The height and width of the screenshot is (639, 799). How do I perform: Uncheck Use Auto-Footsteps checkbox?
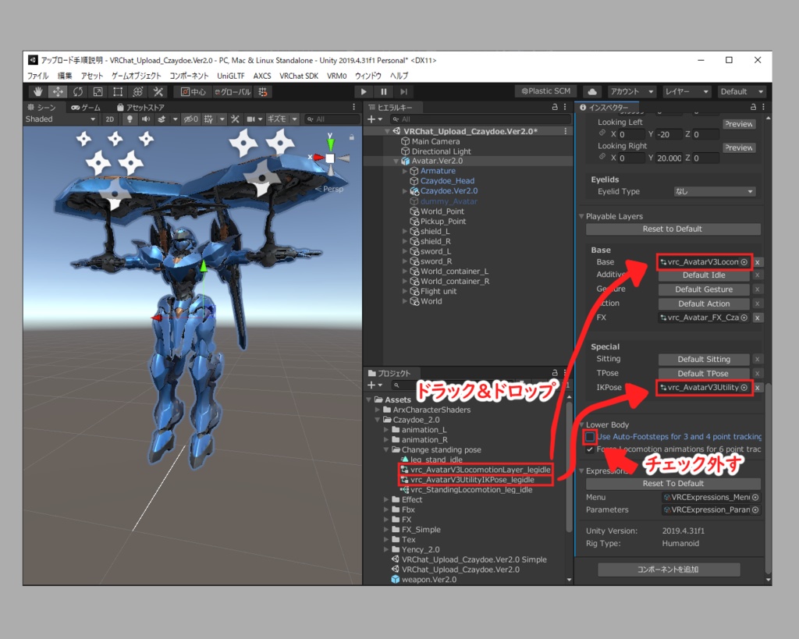click(x=590, y=437)
